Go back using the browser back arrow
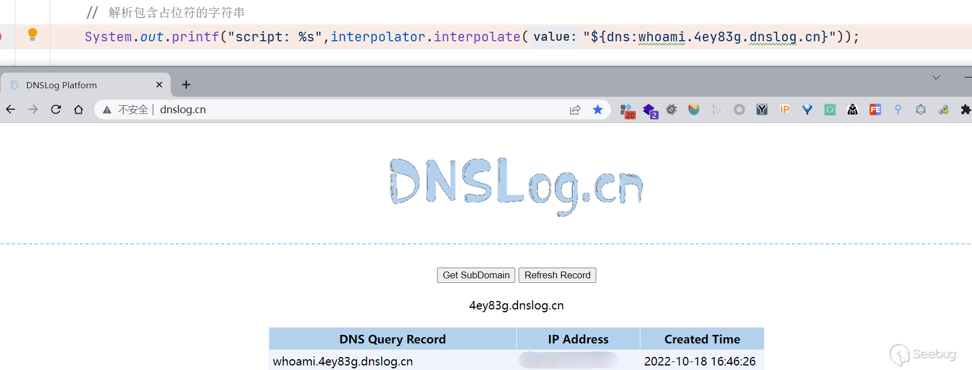972x370 pixels. pyautogui.click(x=10, y=109)
